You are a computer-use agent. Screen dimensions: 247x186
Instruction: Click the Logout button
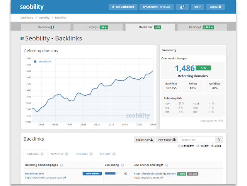click(x=215, y=7)
